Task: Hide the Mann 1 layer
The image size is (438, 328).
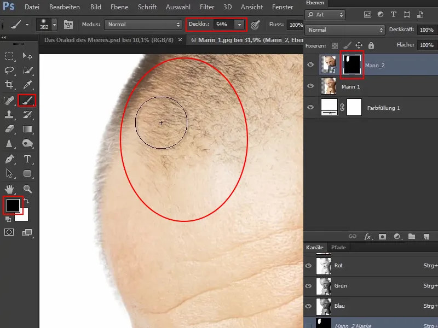Action: [310, 86]
